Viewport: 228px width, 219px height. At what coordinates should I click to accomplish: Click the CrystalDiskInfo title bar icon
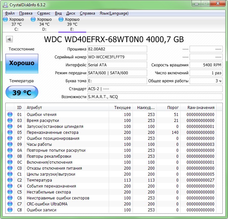[6, 5]
